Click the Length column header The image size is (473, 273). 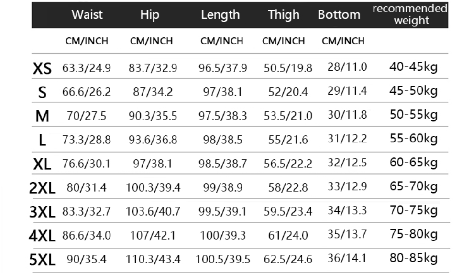[220, 14]
